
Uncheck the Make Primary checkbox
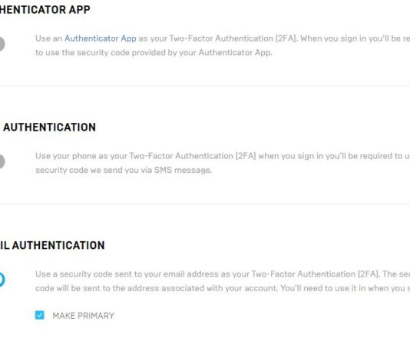(x=40, y=315)
